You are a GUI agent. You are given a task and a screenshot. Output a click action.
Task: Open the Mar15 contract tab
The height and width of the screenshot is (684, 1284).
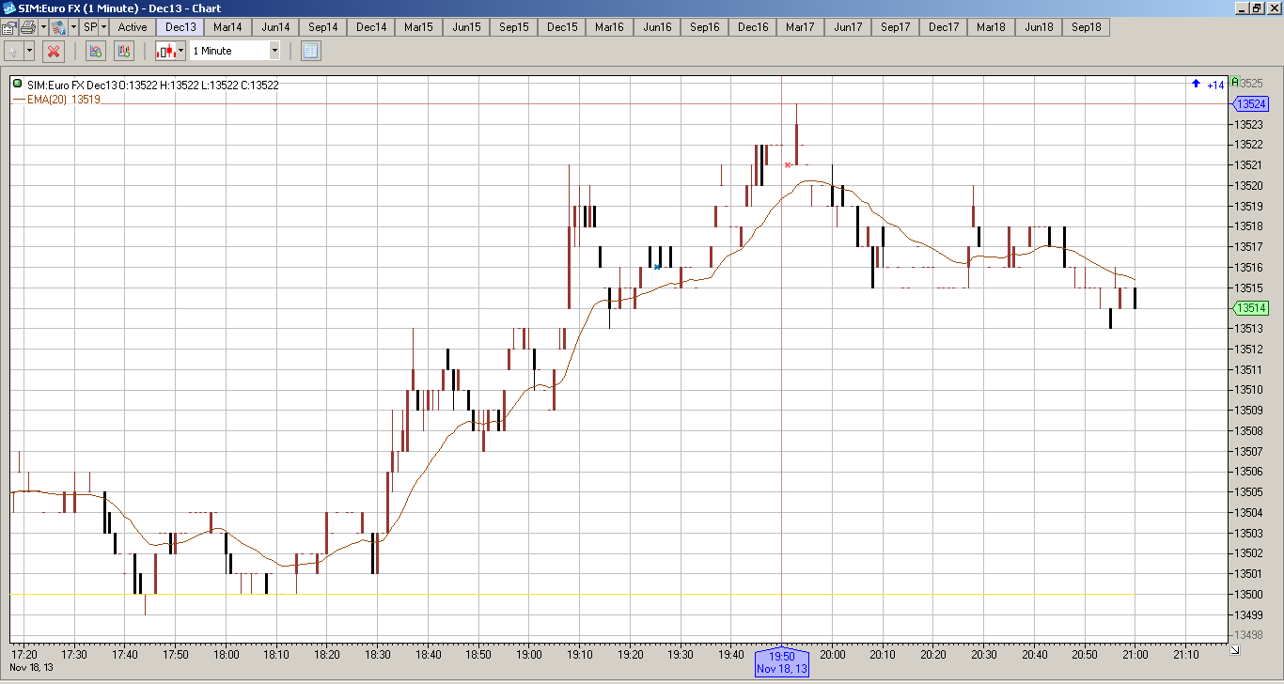coord(418,27)
